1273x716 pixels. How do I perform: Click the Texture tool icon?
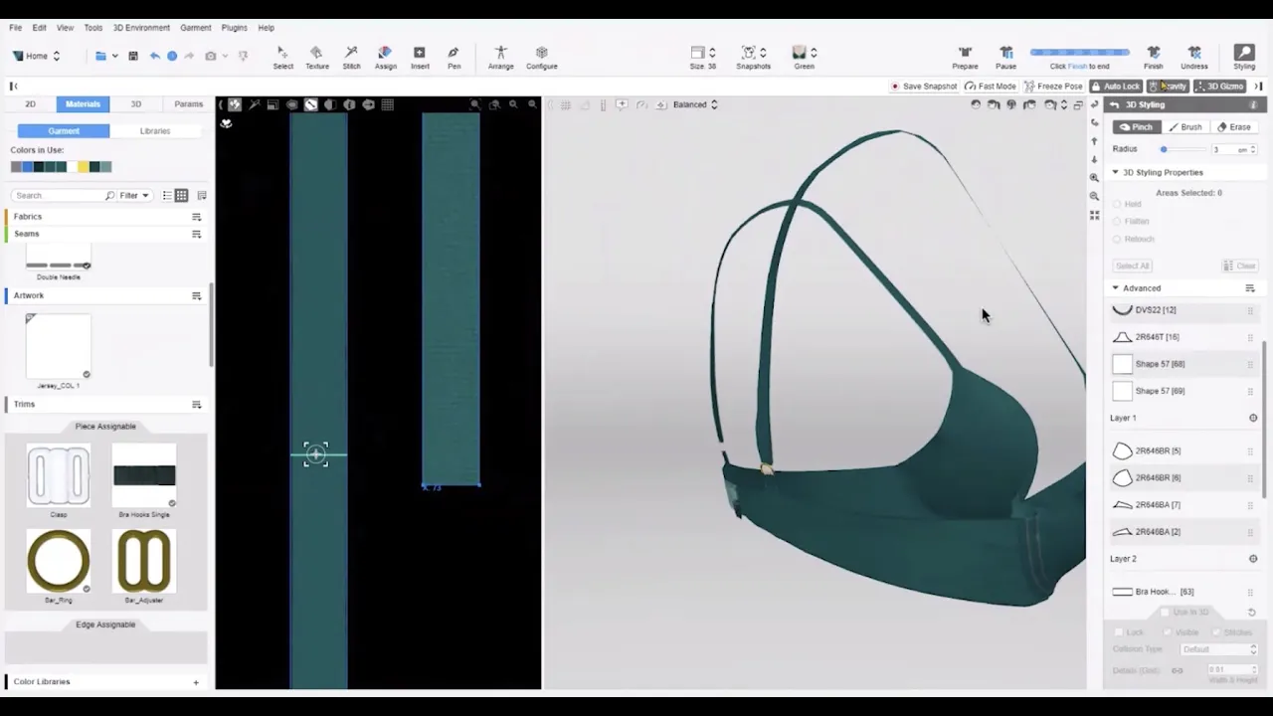coord(316,57)
